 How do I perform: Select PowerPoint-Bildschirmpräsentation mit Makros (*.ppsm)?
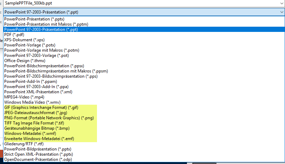[144, 71]
